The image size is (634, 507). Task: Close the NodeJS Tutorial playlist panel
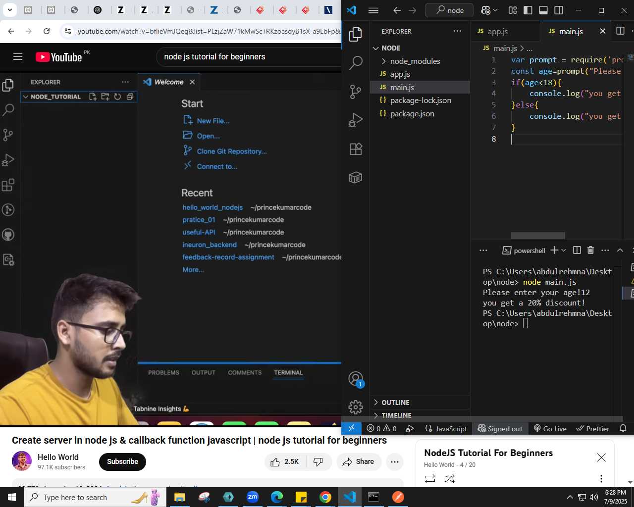[x=601, y=457]
